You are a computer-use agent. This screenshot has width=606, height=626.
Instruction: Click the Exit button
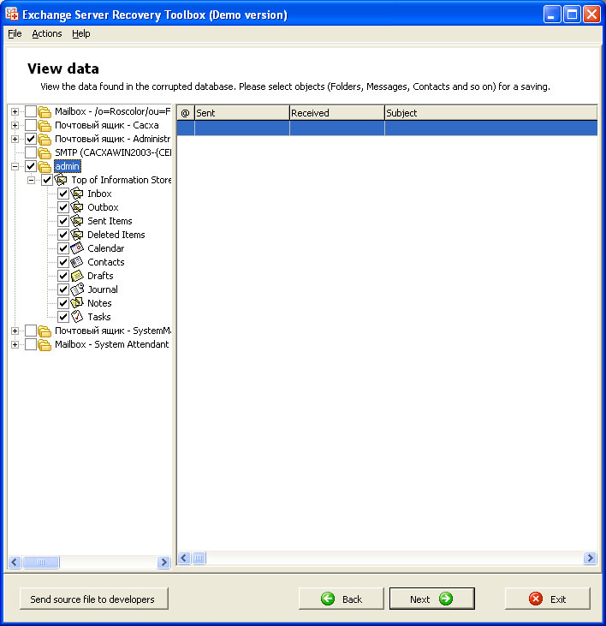pyautogui.click(x=547, y=599)
